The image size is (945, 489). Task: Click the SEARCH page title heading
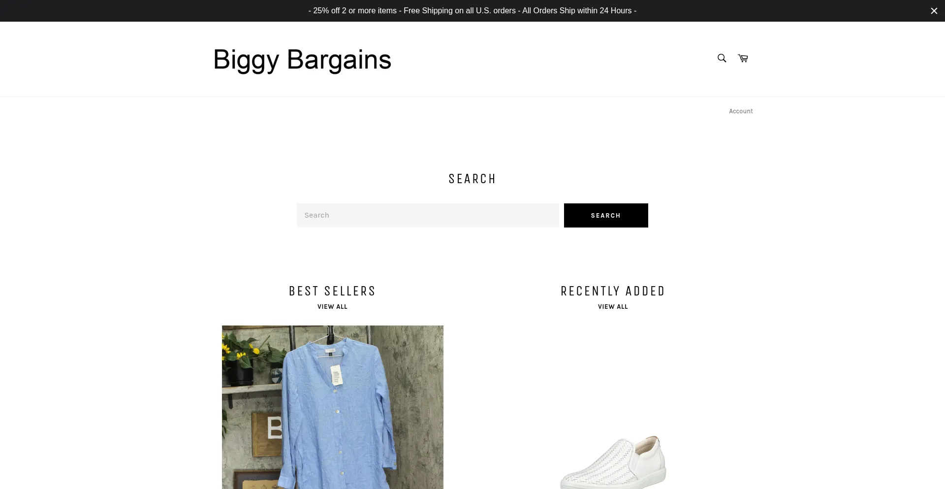[472, 179]
